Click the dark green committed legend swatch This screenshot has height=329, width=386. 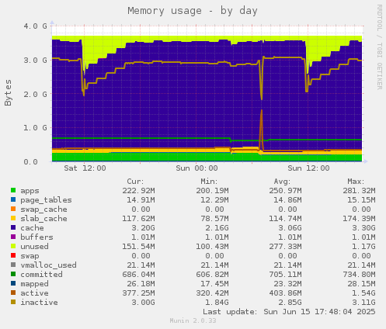click(13, 274)
